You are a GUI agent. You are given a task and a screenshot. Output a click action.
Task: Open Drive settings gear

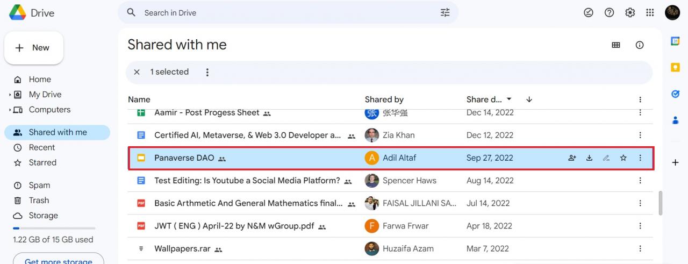(630, 13)
